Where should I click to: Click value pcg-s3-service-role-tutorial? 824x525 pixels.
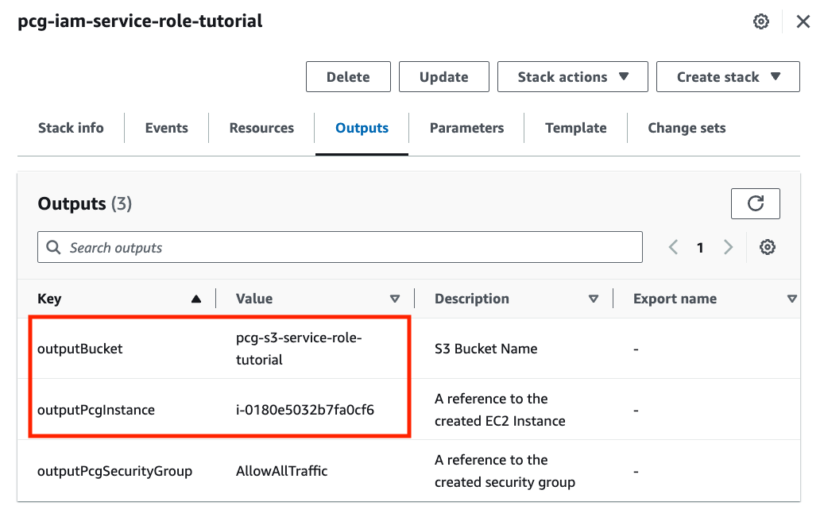point(299,349)
